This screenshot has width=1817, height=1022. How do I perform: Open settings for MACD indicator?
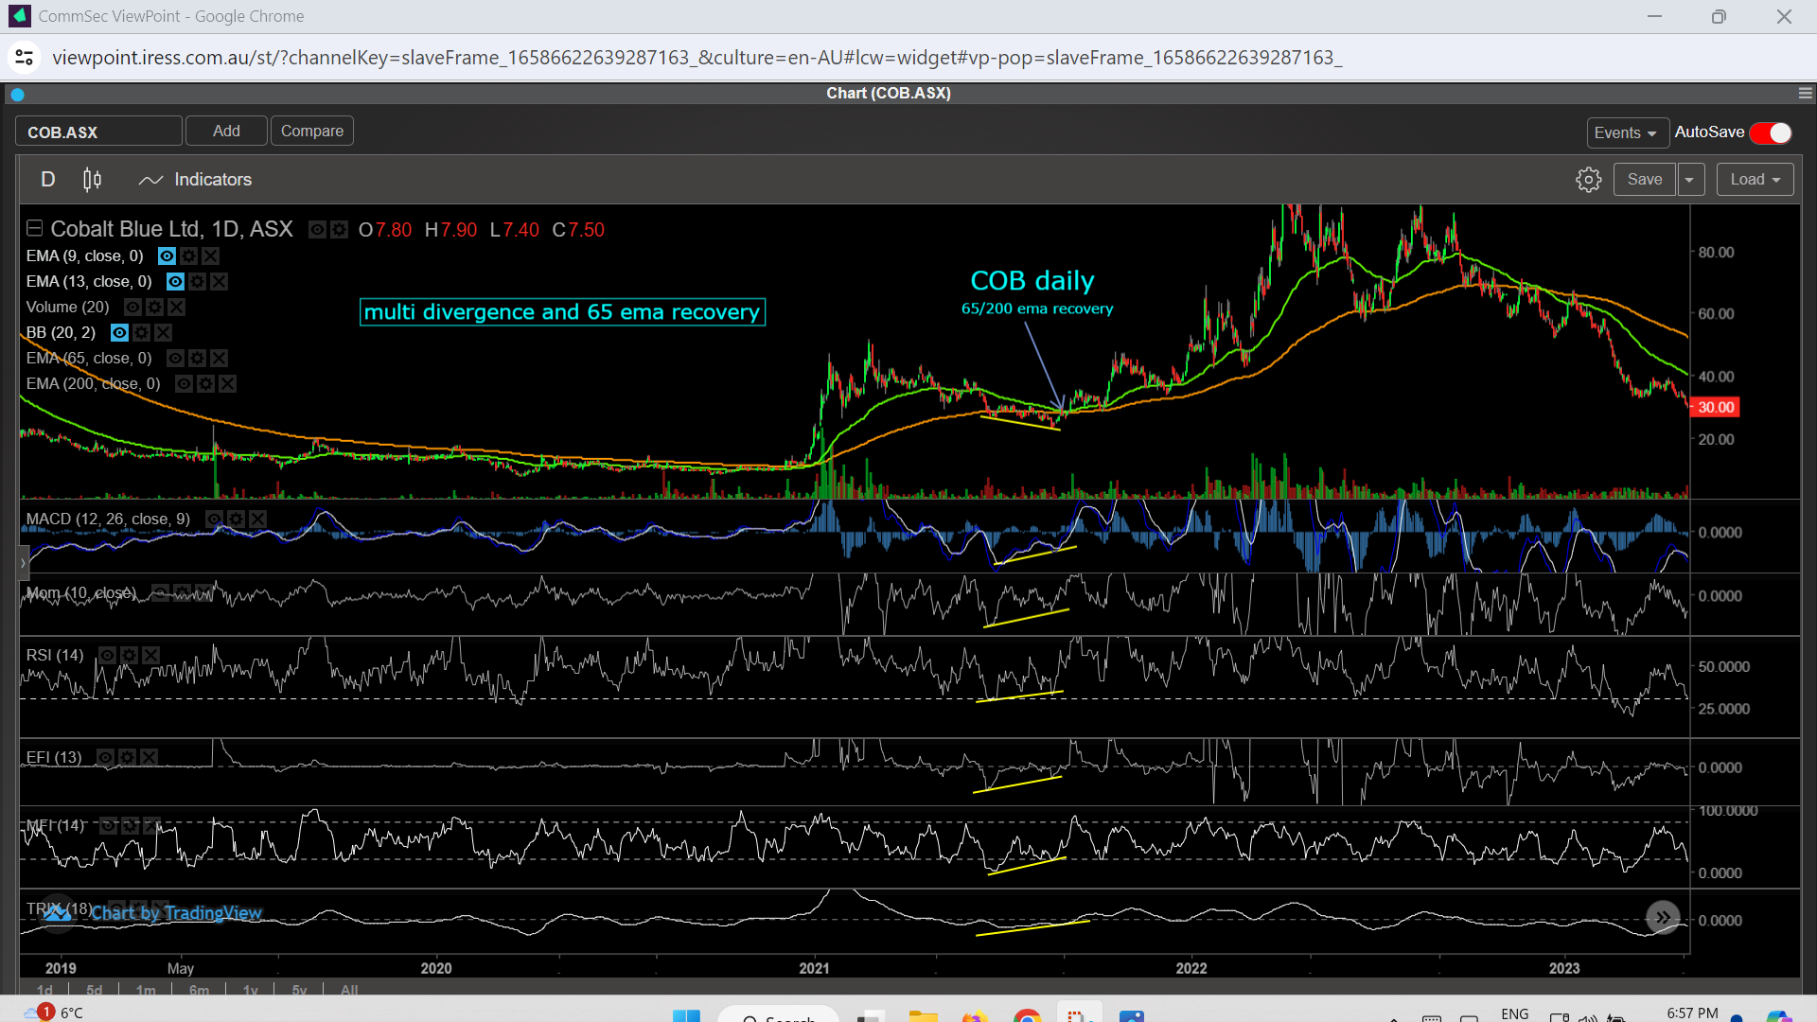(x=236, y=519)
